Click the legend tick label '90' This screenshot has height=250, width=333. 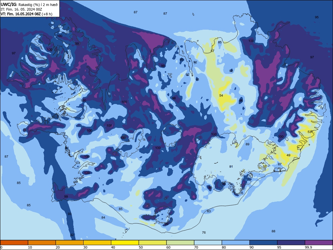tap(251, 247)
